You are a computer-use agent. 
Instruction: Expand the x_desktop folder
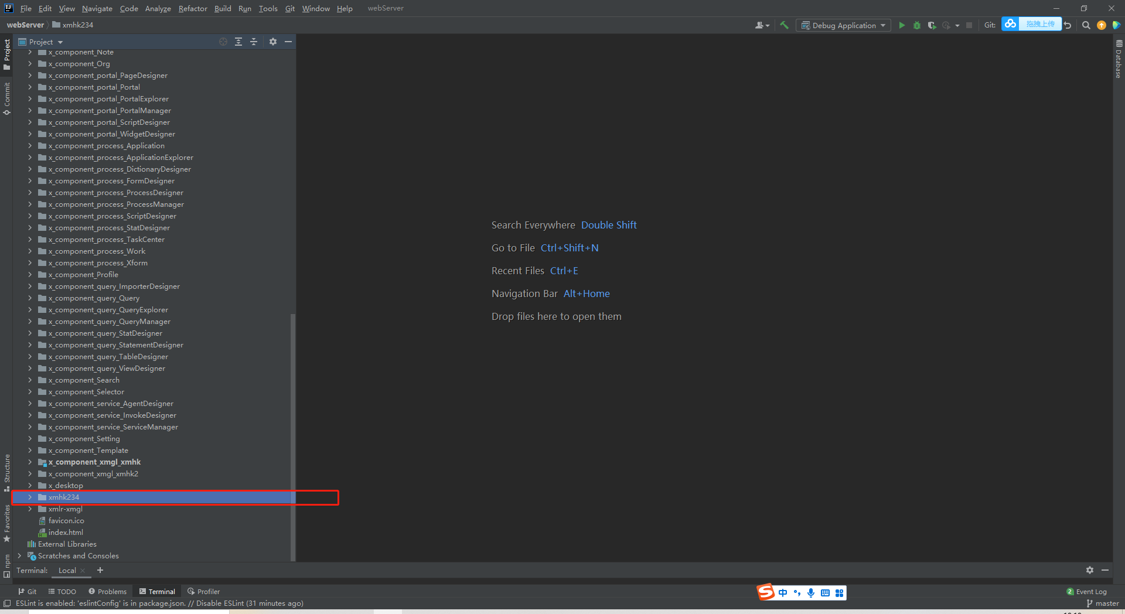(x=30, y=486)
